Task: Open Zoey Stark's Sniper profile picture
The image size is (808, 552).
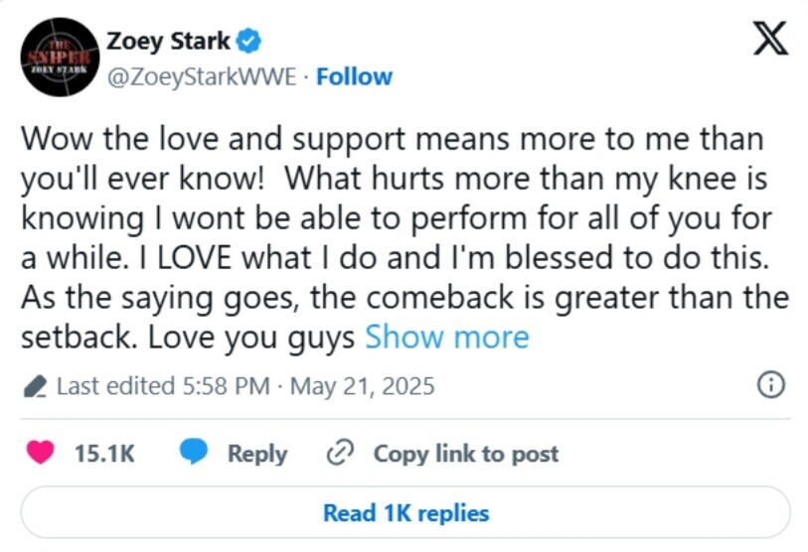Action: [60, 58]
